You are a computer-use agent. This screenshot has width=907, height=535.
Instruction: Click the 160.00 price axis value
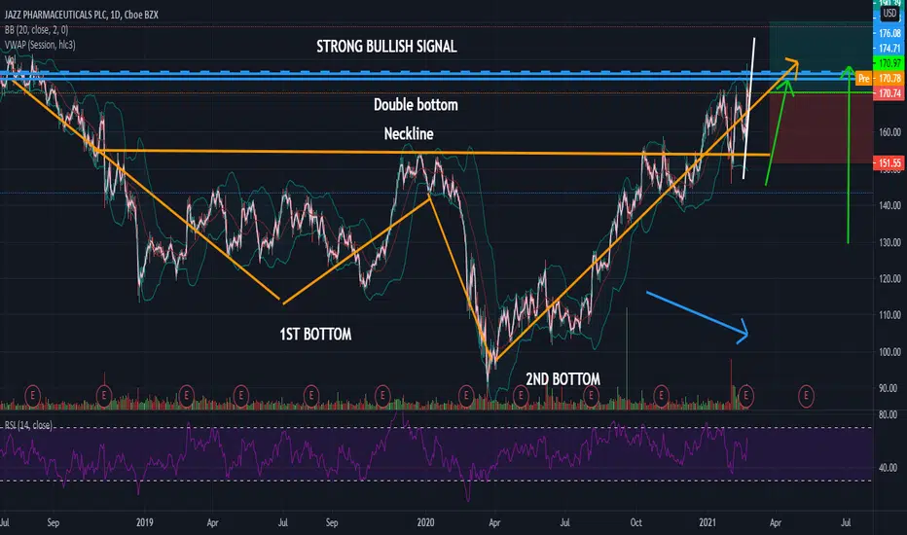pyautogui.click(x=889, y=132)
